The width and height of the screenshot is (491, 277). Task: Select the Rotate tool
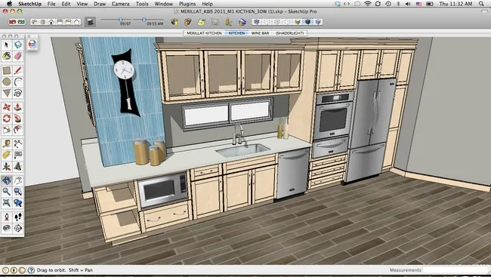(7, 118)
